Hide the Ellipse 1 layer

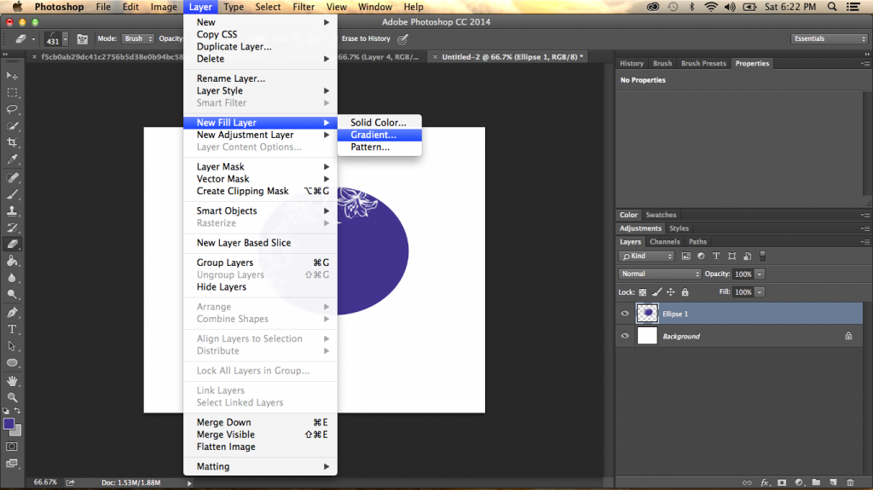point(625,314)
